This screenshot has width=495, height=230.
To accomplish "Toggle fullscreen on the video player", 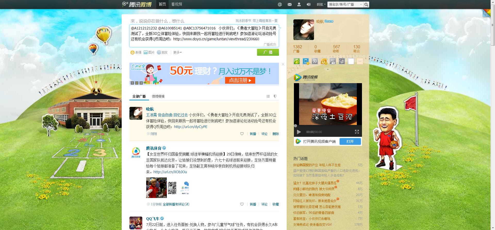I will tap(357, 132).
